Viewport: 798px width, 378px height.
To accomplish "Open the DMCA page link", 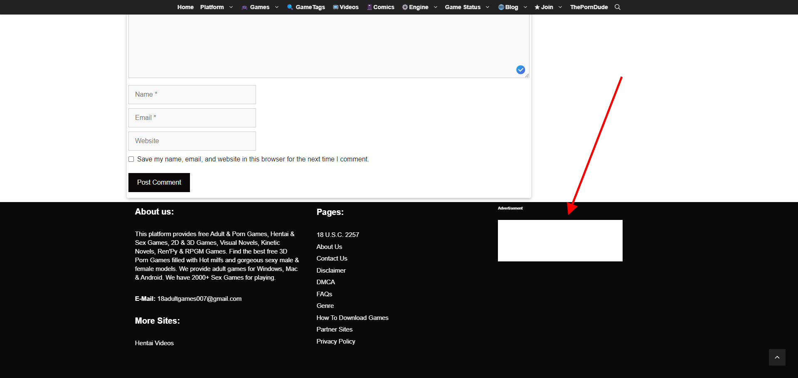I will pyautogui.click(x=325, y=282).
